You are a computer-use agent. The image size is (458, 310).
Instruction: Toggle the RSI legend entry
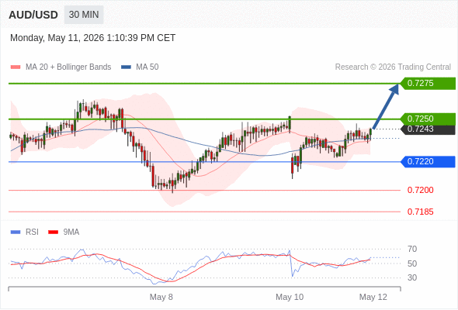[x=25, y=232]
